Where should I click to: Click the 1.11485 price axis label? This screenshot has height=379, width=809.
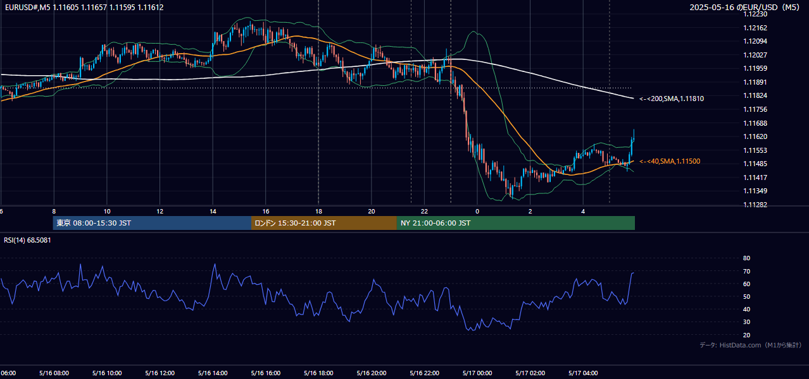(755, 164)
